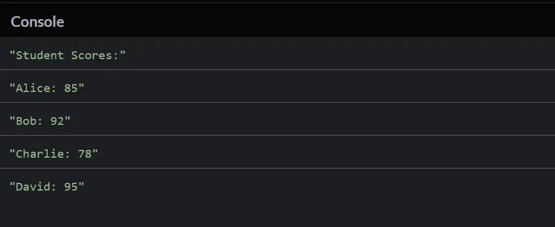Click empty console area below David entry
Screen dimensions: 555x227
277,214
